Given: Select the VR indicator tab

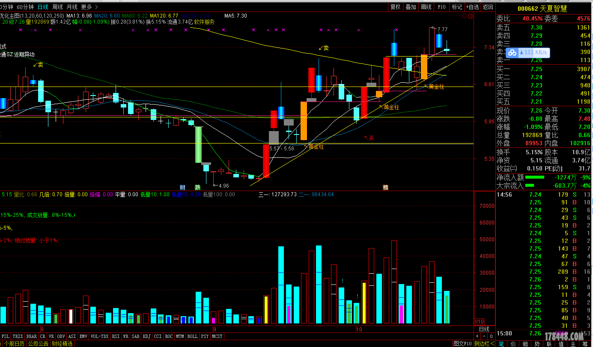Looking at the screenshot, I should click(51, 337).
